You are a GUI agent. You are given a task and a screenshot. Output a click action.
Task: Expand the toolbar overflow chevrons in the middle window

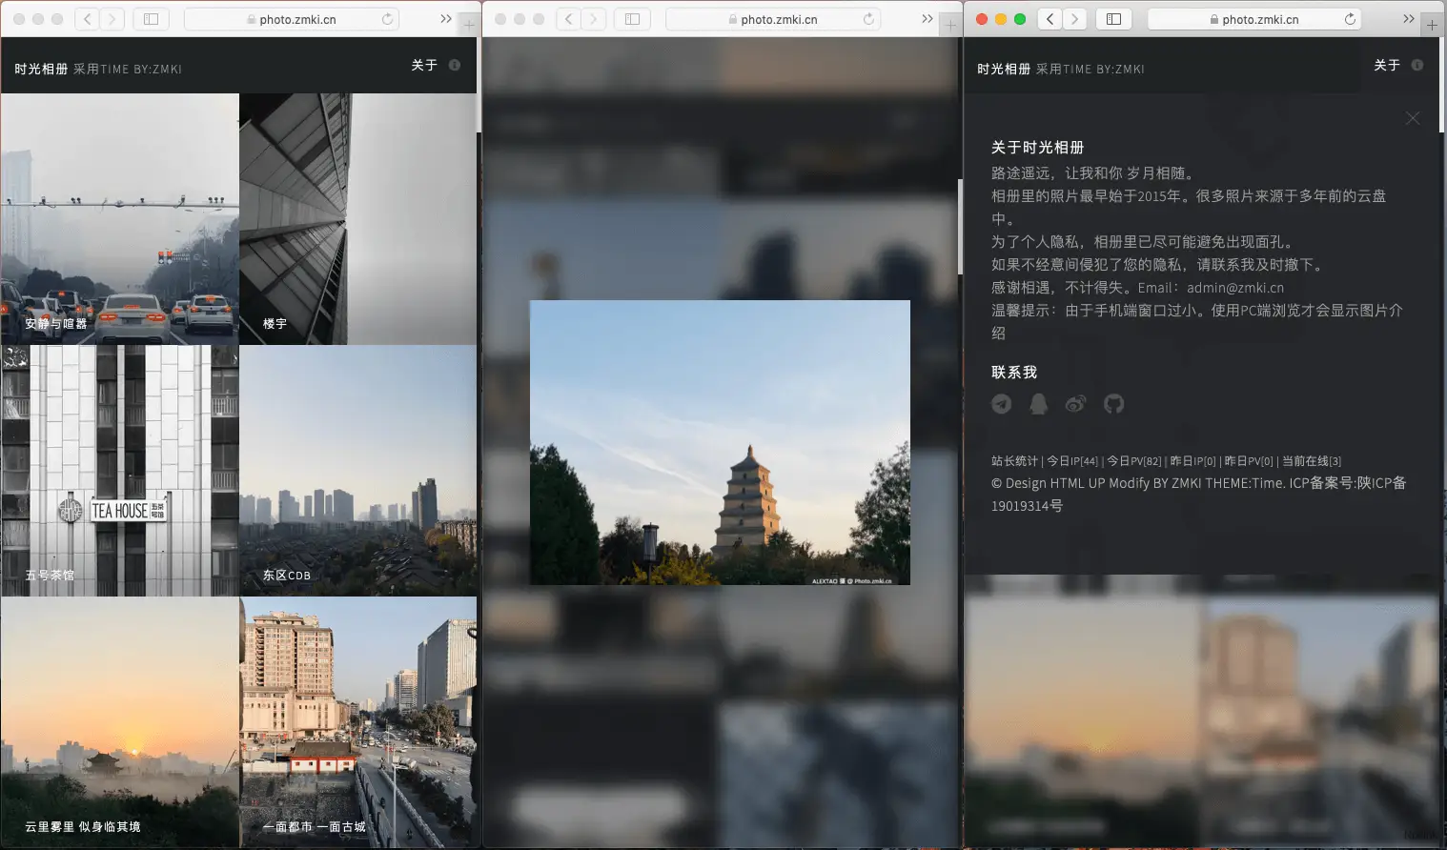coord(927,19)
